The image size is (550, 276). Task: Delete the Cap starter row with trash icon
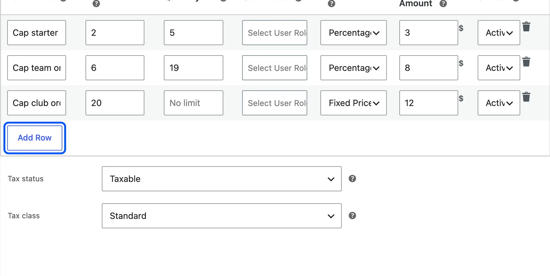tap(526, 27)
